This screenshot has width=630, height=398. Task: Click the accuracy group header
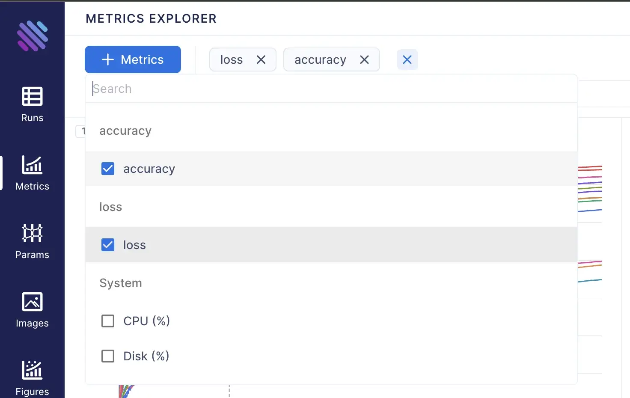pos(125,131)
